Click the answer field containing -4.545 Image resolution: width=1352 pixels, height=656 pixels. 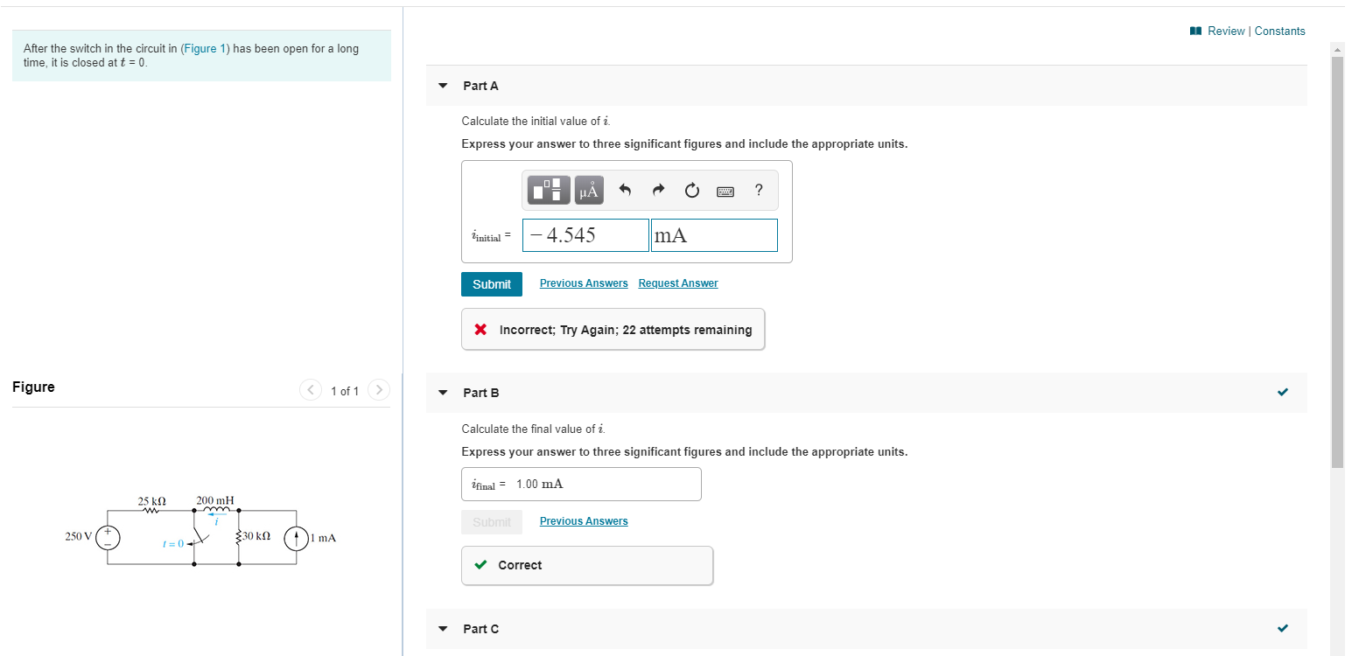[585, 234]
